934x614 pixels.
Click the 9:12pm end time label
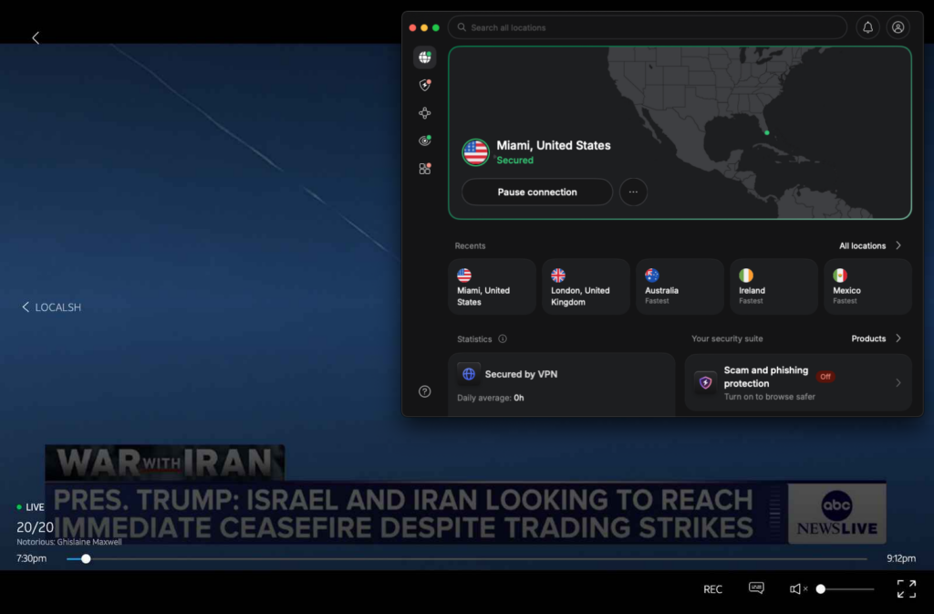point(900,558)
